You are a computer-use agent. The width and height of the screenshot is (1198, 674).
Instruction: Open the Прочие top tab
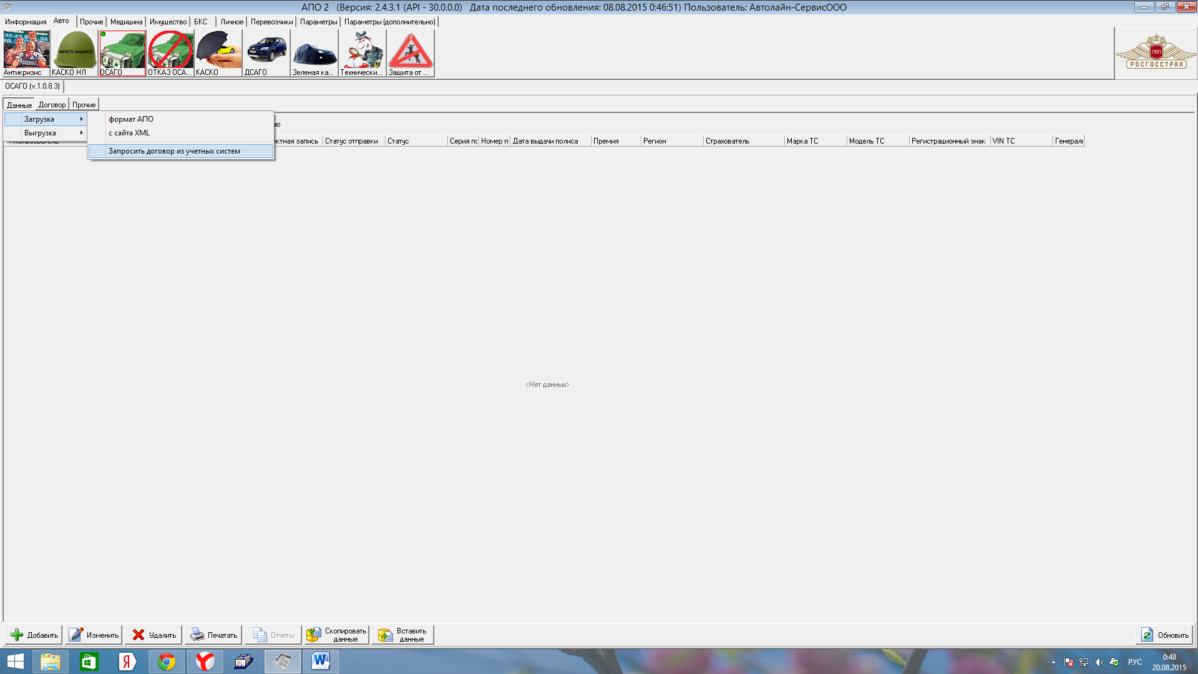[92, 22]
